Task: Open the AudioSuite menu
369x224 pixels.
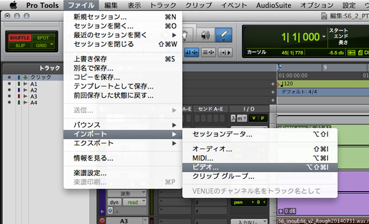Action: tap(274, 5)
